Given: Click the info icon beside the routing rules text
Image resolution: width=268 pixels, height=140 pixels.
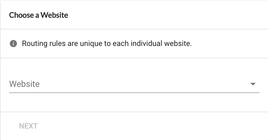Looking at the screenshot, I should click(x=13, y=44).
